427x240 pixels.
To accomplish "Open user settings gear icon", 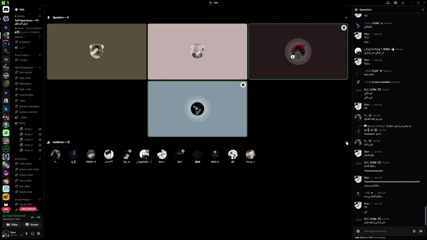I will click(38, 234).
